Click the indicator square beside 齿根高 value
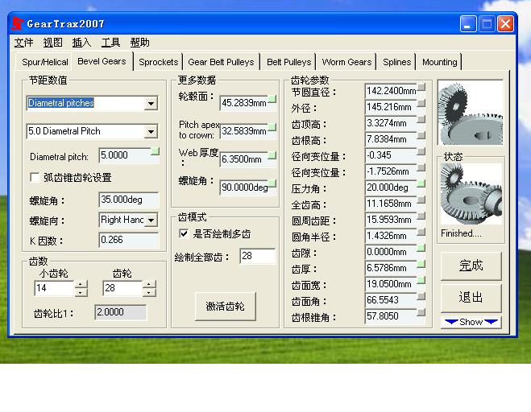Viewport: 531px width, 412px height. pyautogui.click(x=421, y=135)
